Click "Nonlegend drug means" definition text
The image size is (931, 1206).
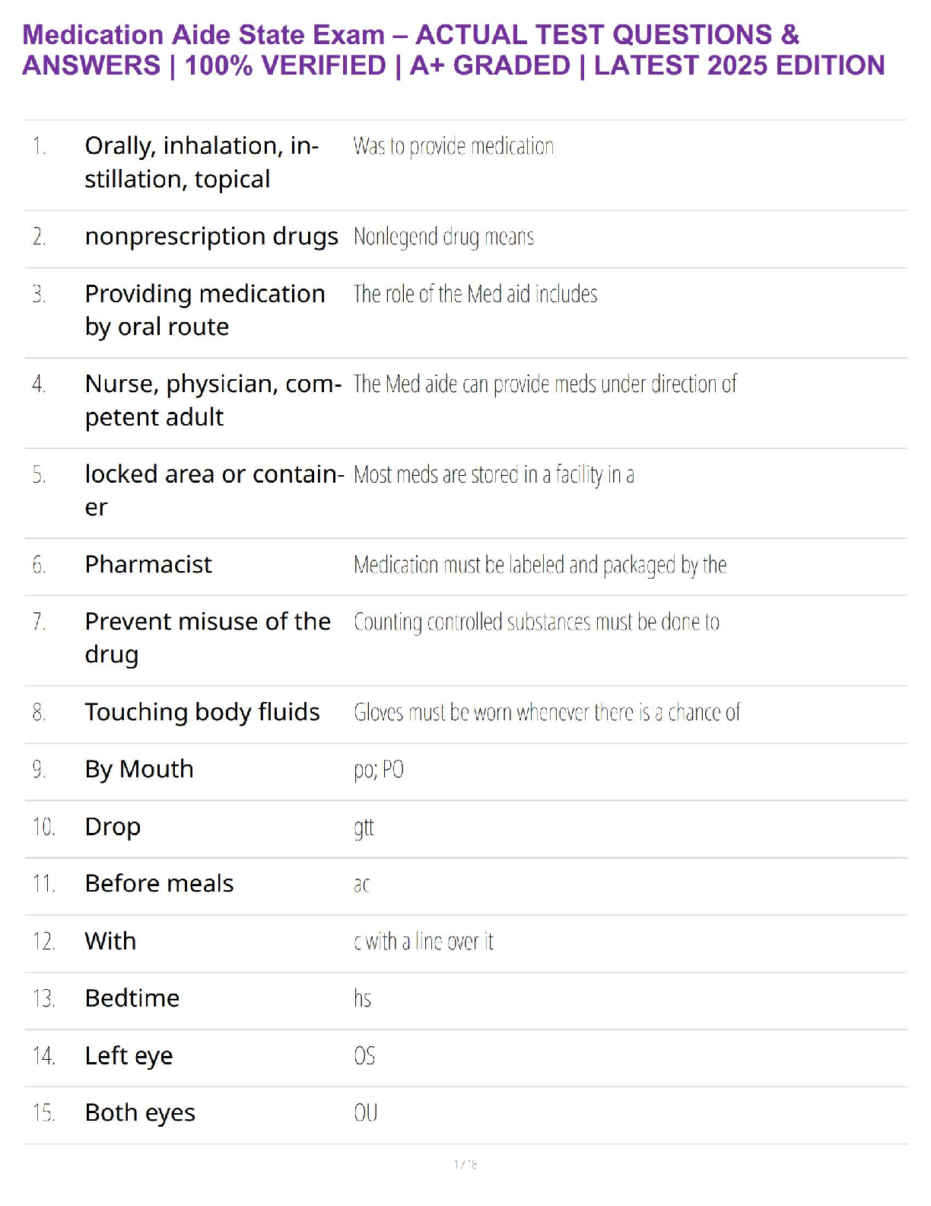(x=443, y=237)
